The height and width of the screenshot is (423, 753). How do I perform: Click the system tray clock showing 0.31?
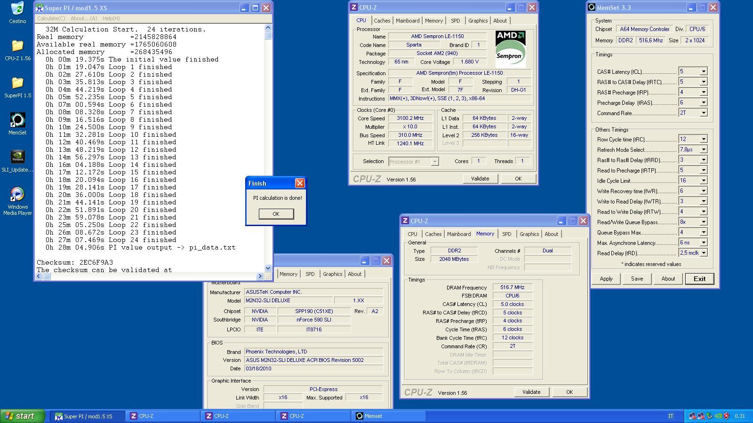740,416
